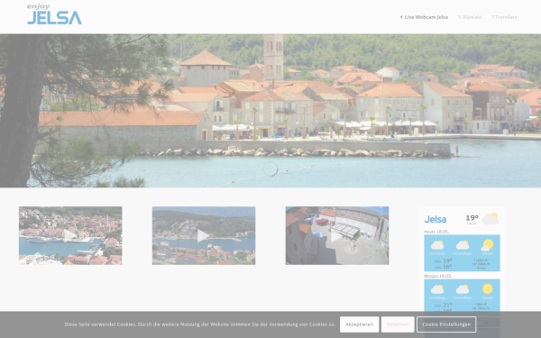Click the Jelsa weather widget title
The image size is (541, 338).
point(436,219)
